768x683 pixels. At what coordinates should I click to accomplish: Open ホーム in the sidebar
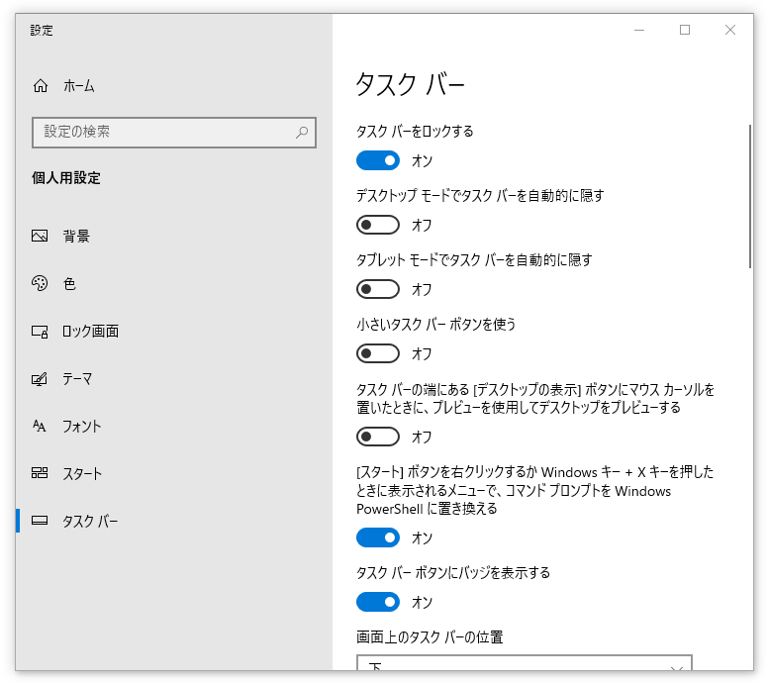tap(174, 86)
